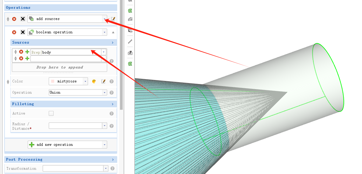The width and height of the screenshot is (362, 174).
Task: Click the dotted line tool in toolbar
Action: click(x=130, y=41)
